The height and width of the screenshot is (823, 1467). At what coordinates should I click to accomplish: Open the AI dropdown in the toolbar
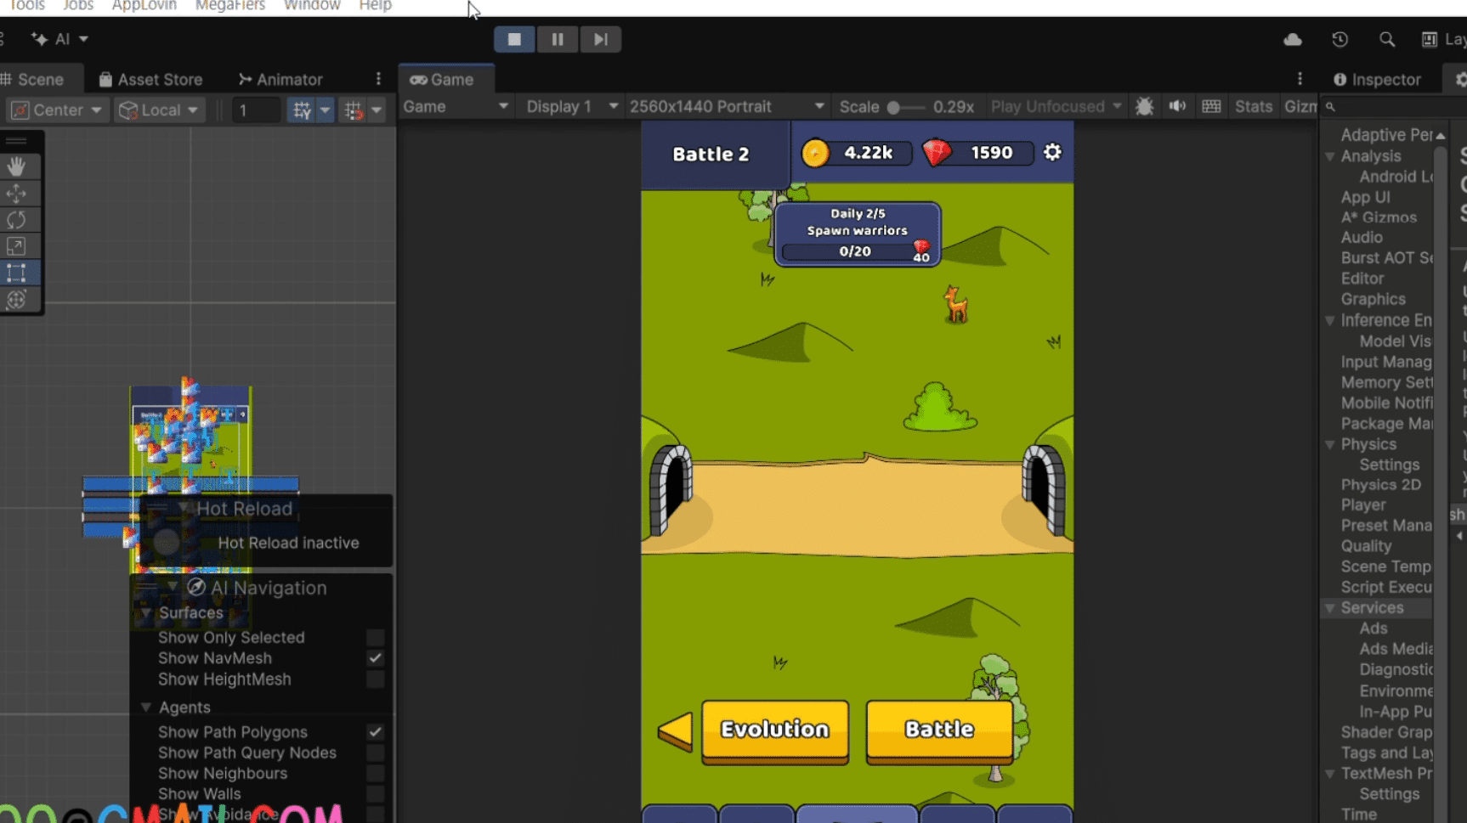[59, 39]
